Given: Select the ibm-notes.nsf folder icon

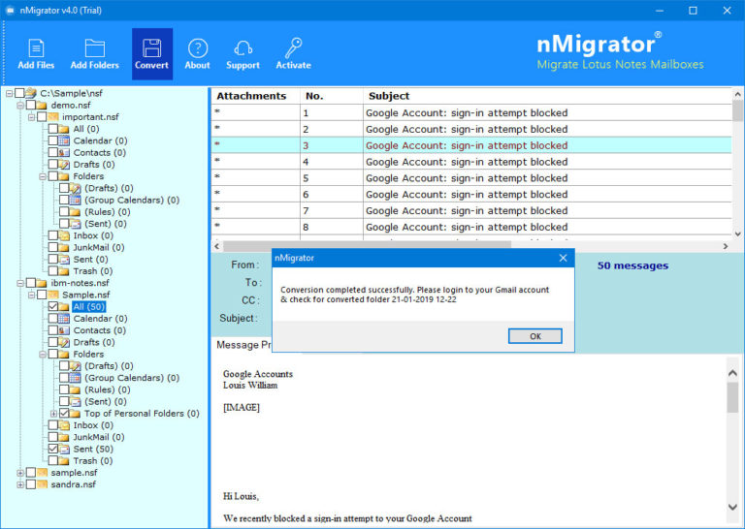Looking at the screenshot, I should tap(42, 283).
